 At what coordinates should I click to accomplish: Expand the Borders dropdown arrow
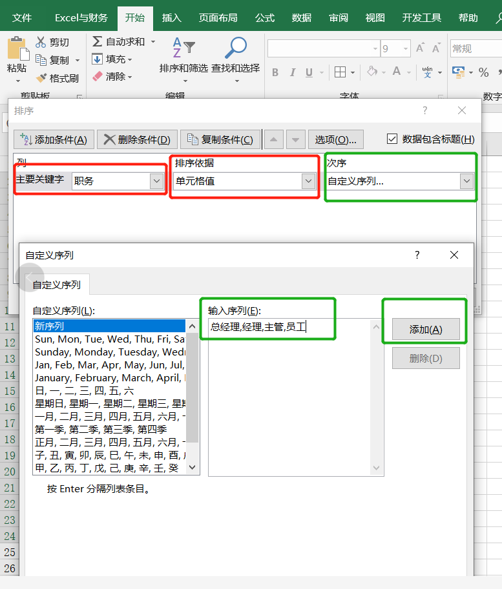tap(353, 72)
